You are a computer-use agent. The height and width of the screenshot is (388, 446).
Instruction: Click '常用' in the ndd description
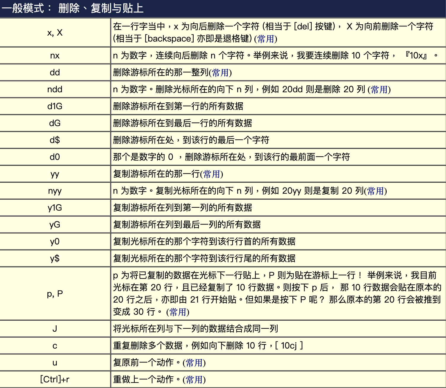pos(379,90)
